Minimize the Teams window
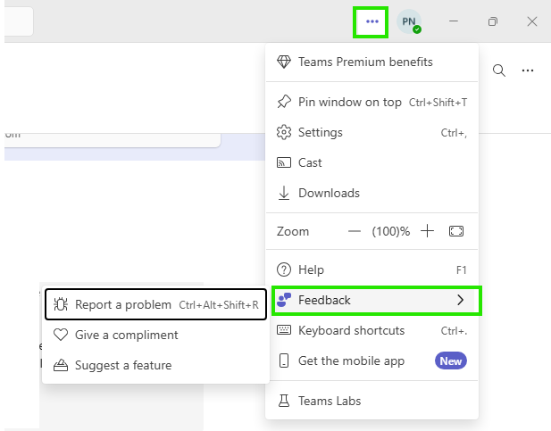 click(454, 21)
